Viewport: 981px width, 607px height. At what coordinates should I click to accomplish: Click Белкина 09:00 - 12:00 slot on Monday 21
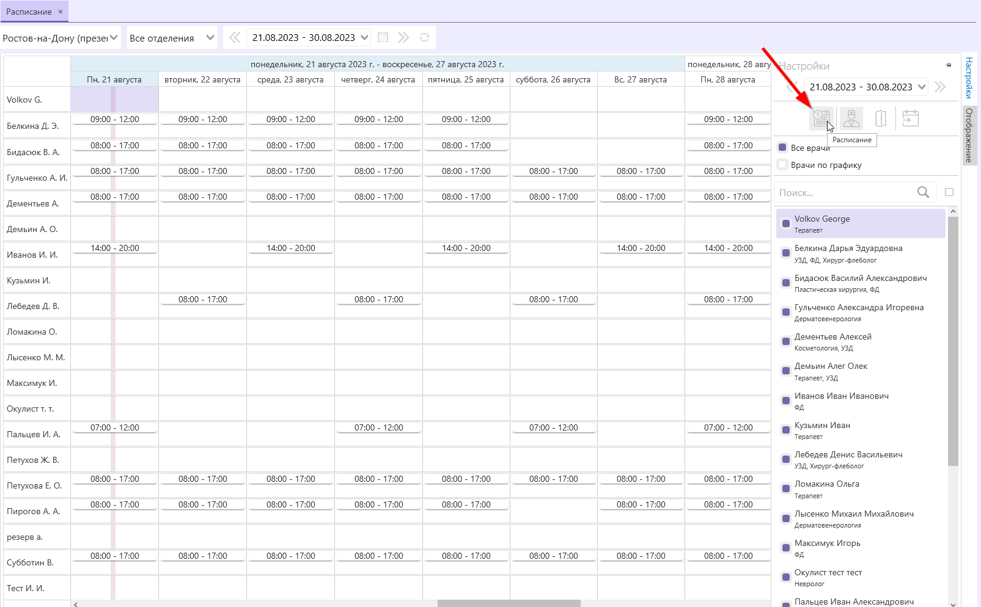tap(115, 119)
